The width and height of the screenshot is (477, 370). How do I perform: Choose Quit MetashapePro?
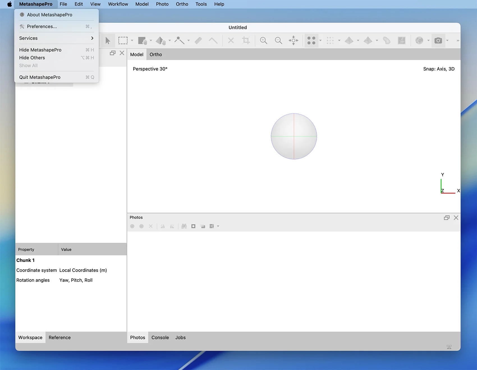(40, 77)
